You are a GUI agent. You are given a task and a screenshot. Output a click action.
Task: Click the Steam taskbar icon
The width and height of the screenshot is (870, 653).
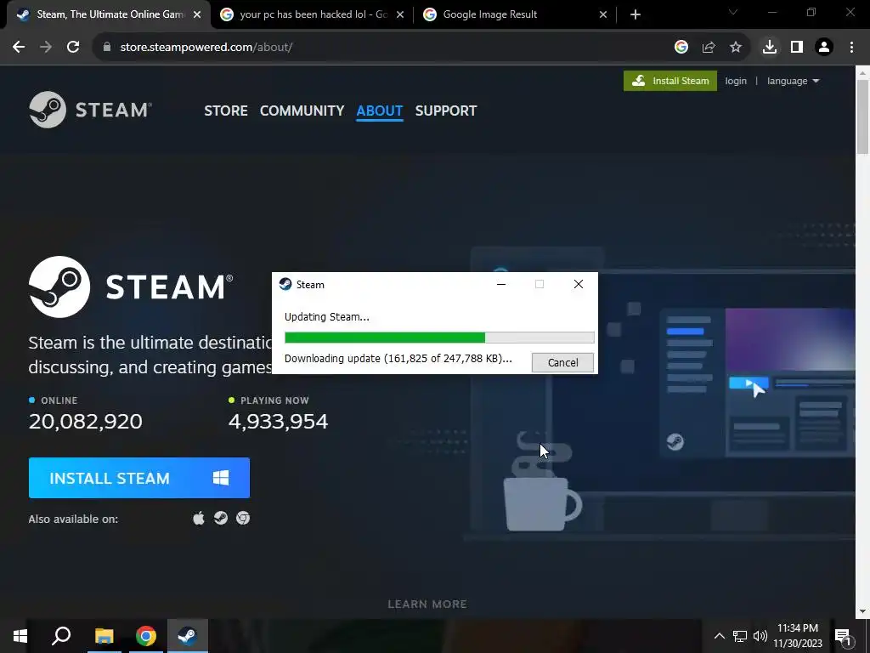coord(188,636)
